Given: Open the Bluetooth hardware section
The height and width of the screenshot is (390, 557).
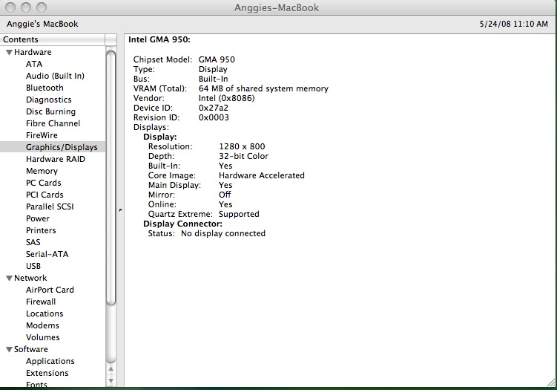Looking at the screenshot, I should 45,88.
